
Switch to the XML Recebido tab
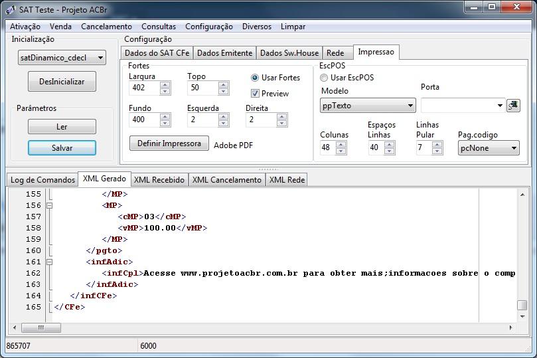(159, 180)
